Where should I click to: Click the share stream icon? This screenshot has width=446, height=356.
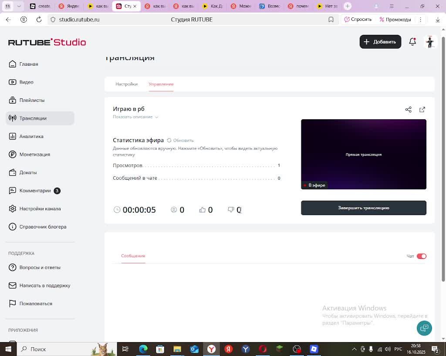pyautogui.click(x=408, y=109)
